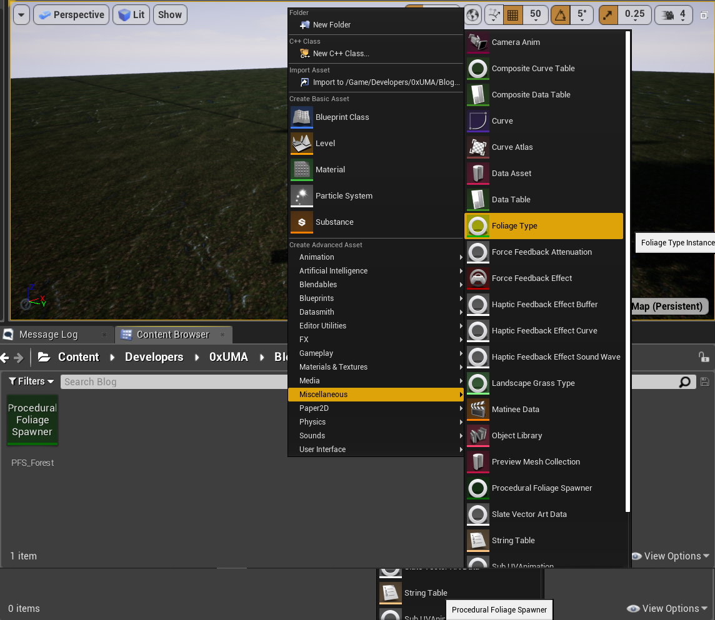Maximize or restore the viewport toggle

[x=704, y=15]
